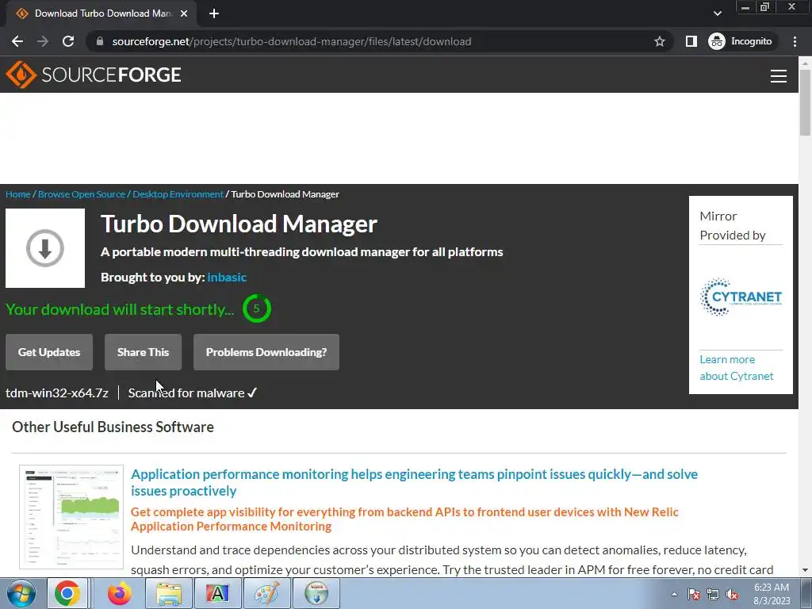Open Windows Explorer from taskbar
This screenshot has width=812, height=609.
coord(169,593)
